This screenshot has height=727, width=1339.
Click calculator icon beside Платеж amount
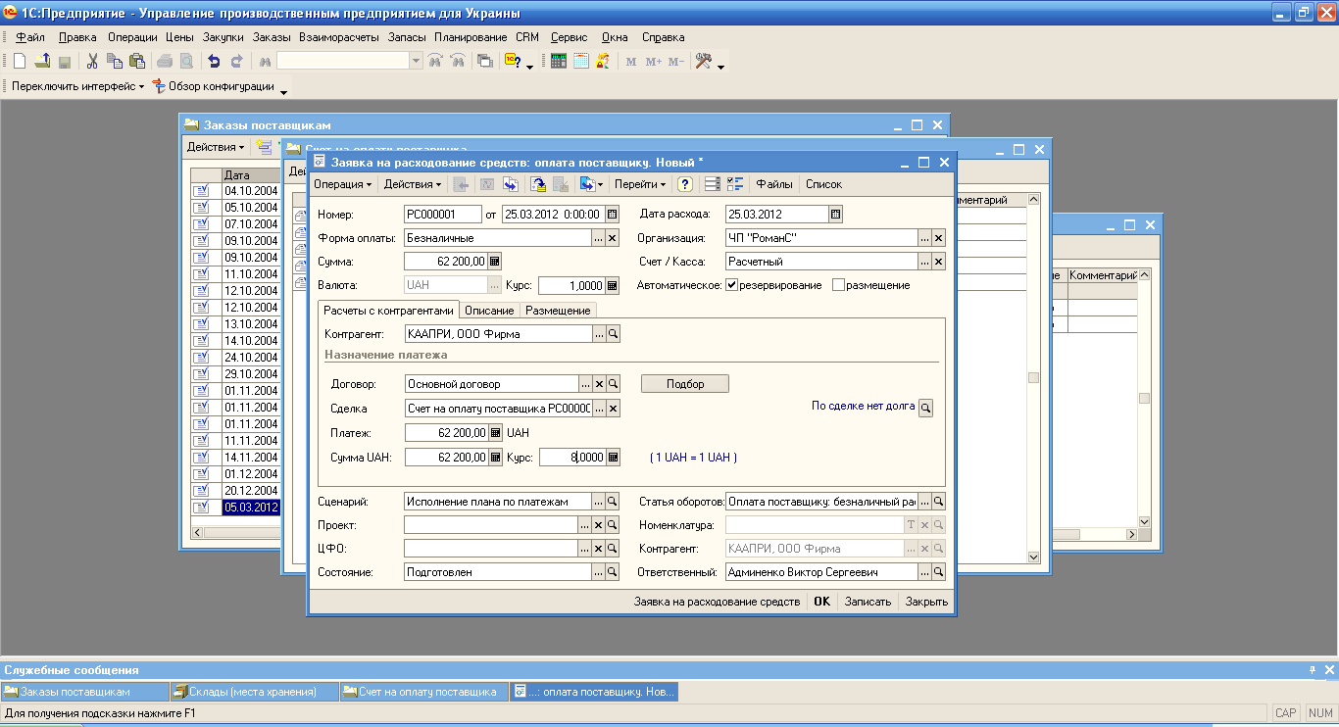coord(495,433)
